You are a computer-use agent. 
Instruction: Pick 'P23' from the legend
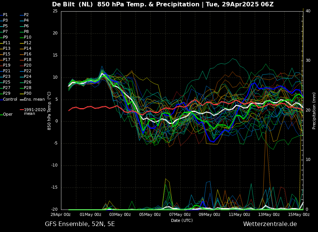click(x=6, y=76)
